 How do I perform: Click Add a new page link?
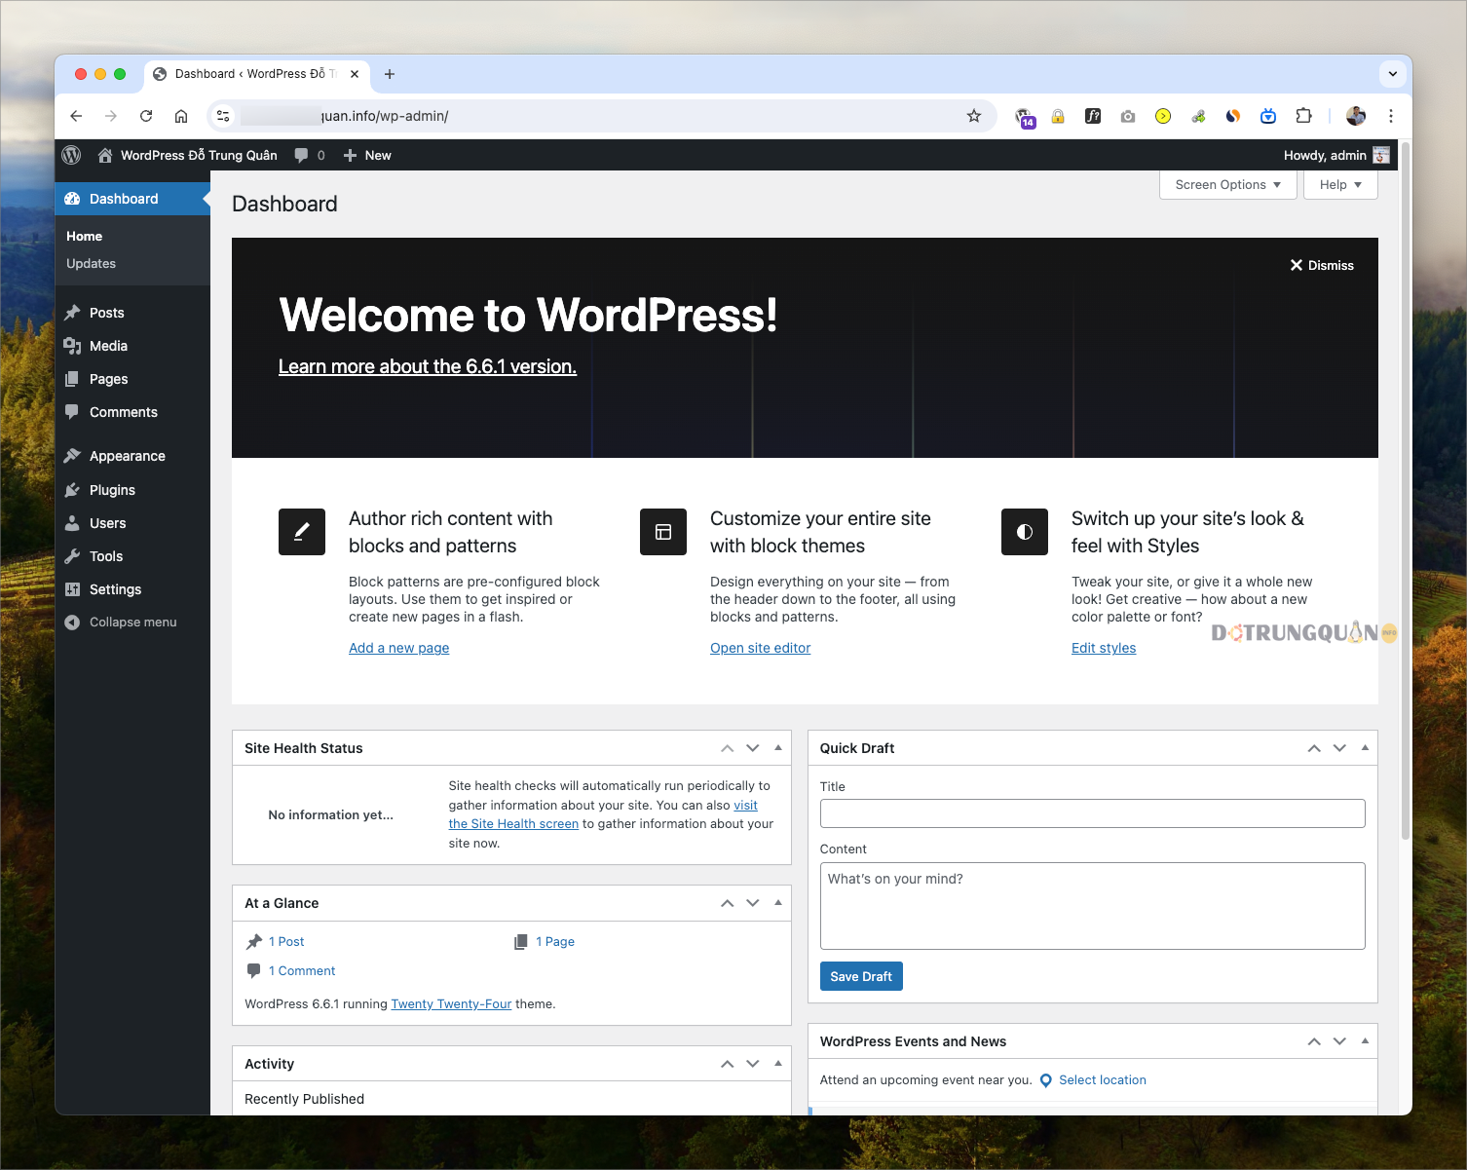point(399,648)
